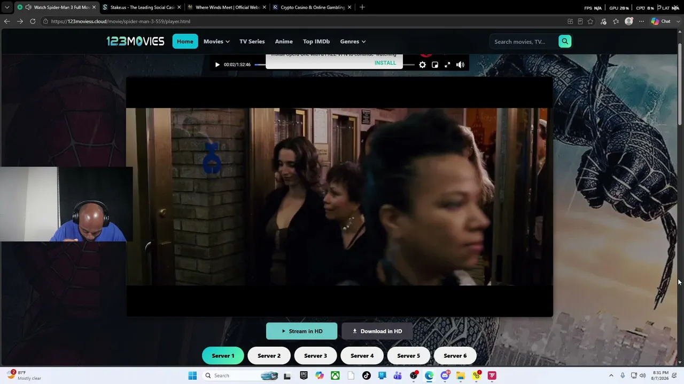Switch to Server 3

pyautogui.click(x=315, y=356)
